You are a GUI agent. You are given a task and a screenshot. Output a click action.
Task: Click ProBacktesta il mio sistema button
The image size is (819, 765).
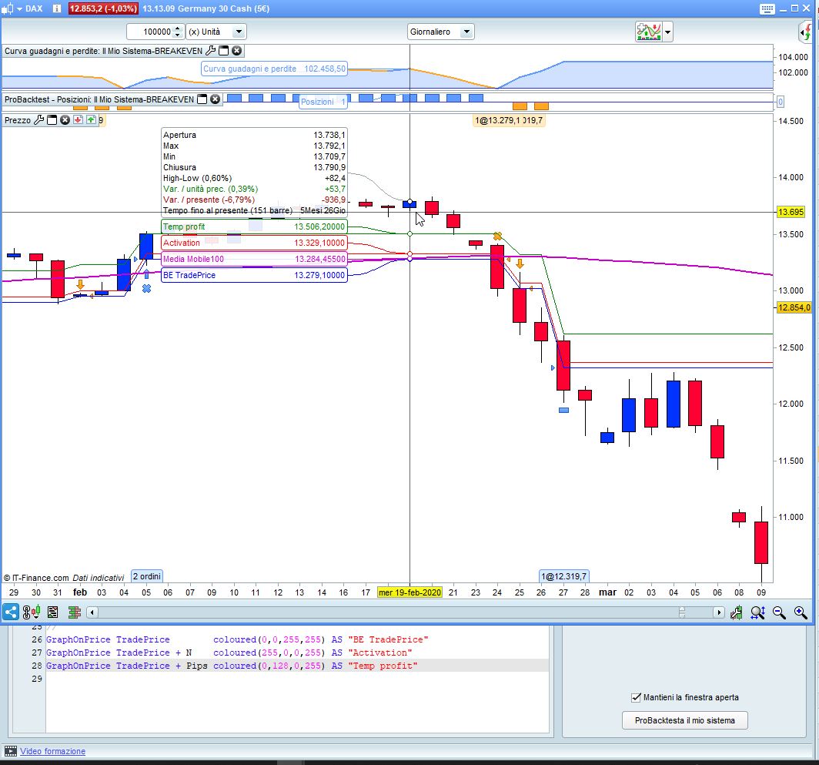point(684,720)
